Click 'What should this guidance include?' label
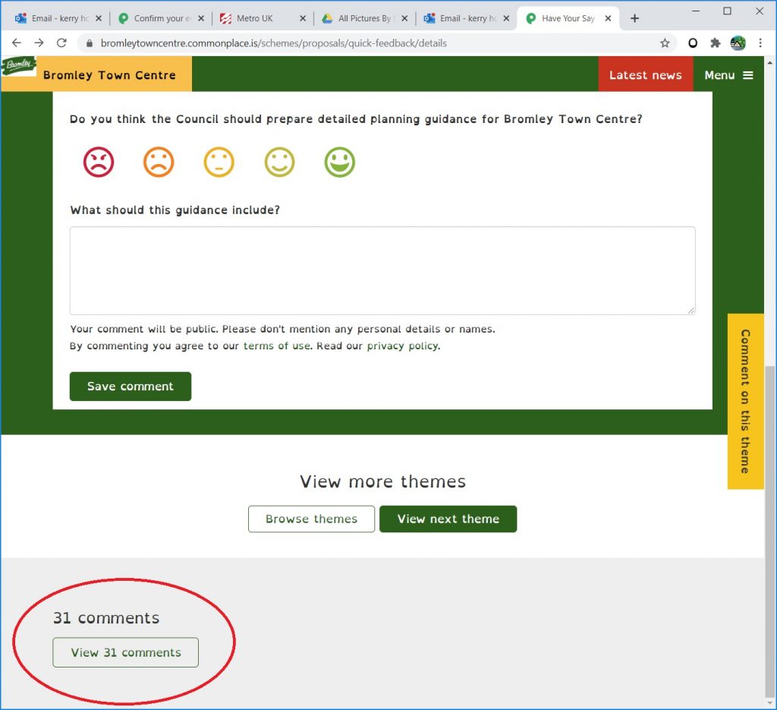The width and height of the screenshot is (777, 710). 175,210
